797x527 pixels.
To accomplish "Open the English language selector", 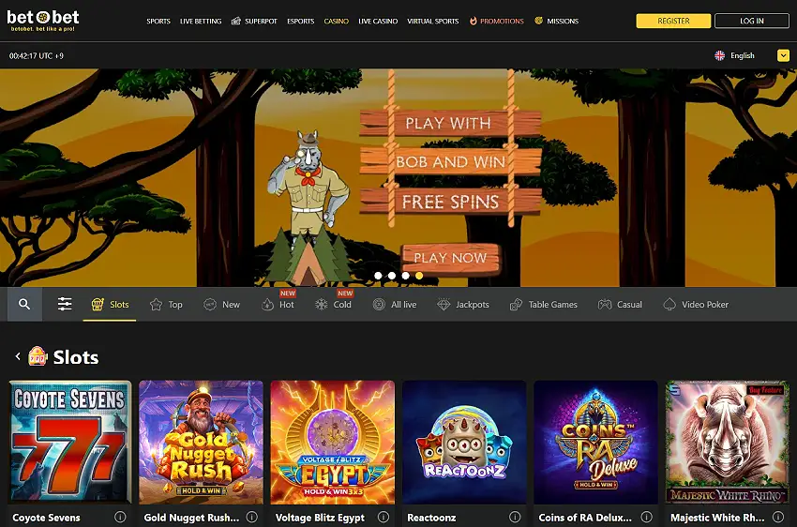I will 735,55.
